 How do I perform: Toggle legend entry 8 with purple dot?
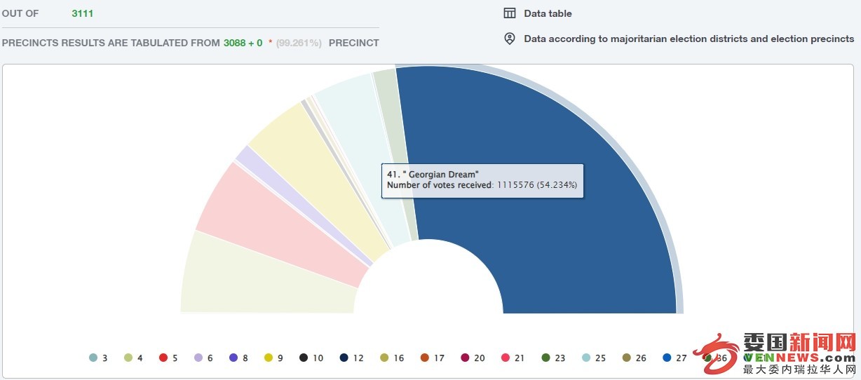(238, 358)
